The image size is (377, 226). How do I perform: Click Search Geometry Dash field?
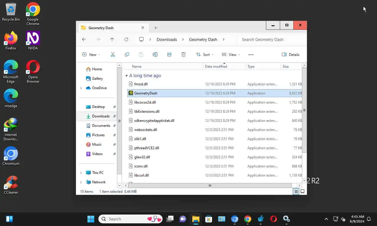pyautogui.click(x=272, y=39)
